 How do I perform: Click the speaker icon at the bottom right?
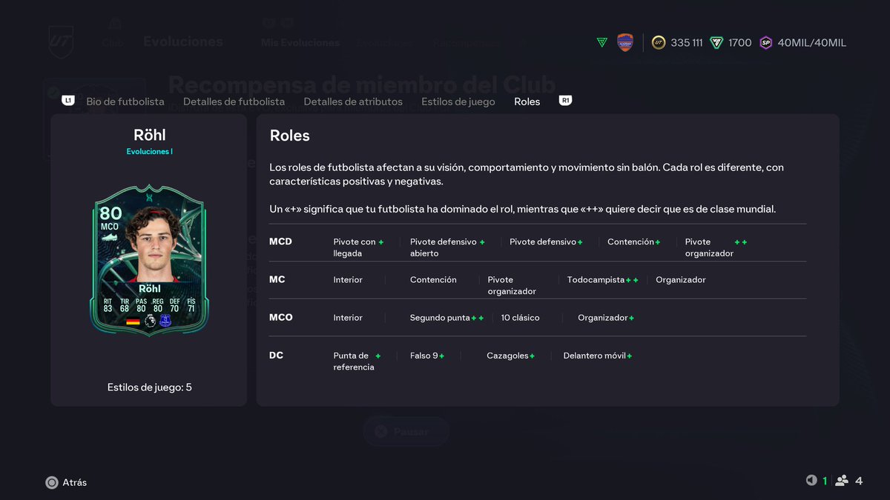[x=811, y=481]
